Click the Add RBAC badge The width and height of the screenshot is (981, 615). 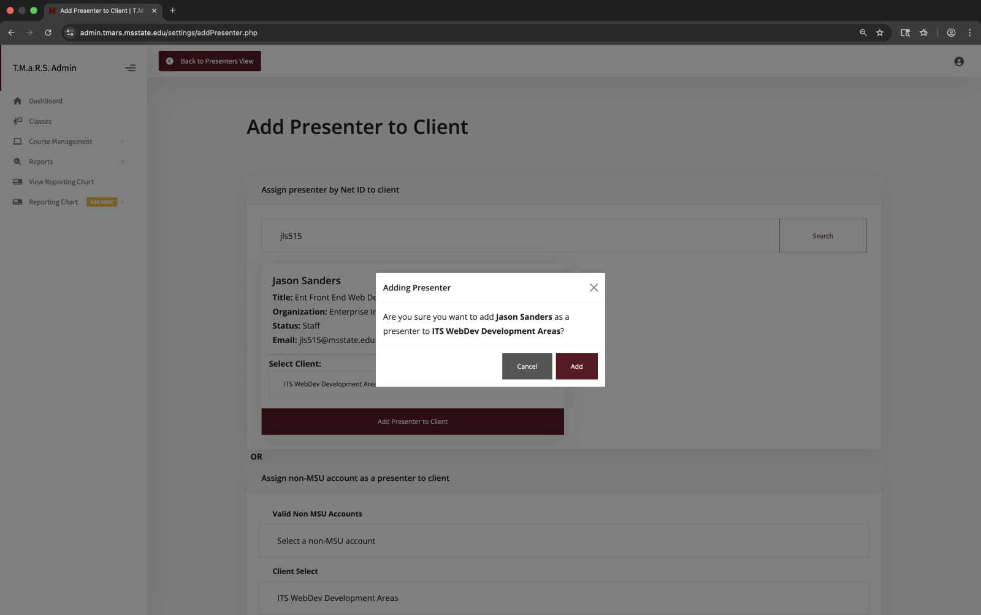coord(101,202)
